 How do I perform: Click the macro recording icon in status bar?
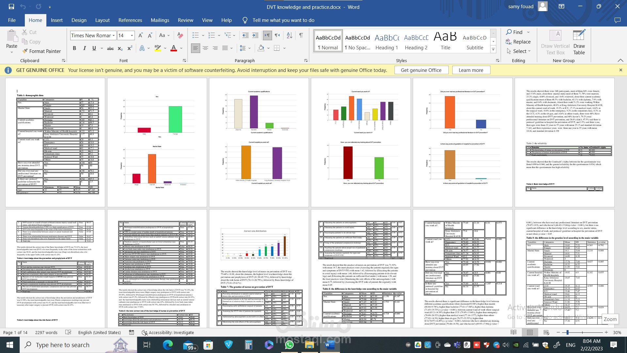(131, 332)
